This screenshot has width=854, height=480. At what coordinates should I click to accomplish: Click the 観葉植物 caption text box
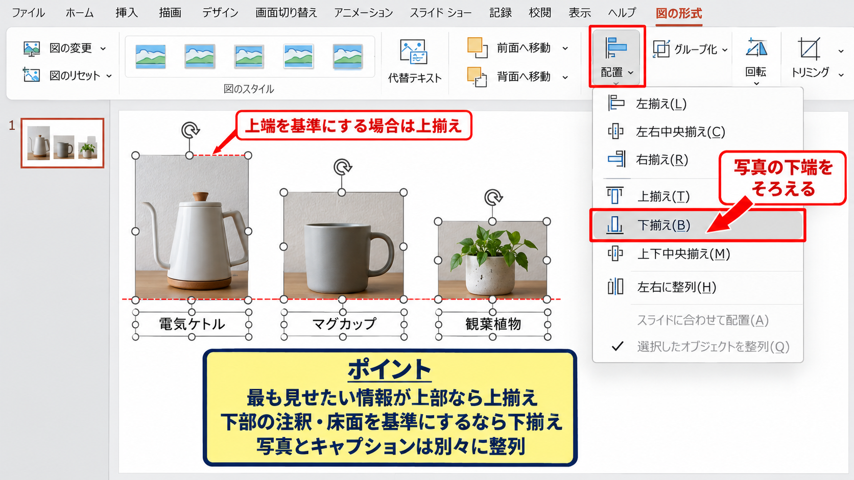pos(493,324)
